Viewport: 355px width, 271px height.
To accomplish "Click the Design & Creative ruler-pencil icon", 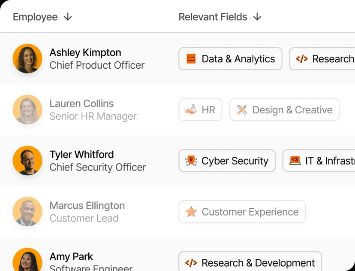I will pos(242,110).
